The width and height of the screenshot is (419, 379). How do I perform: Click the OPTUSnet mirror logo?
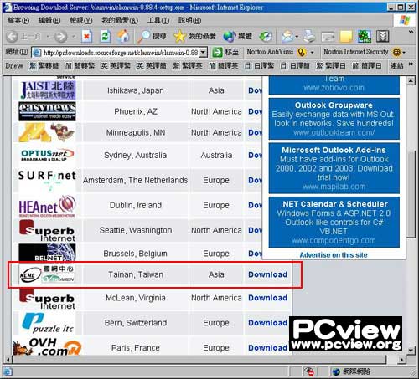(x=47, y=155)
